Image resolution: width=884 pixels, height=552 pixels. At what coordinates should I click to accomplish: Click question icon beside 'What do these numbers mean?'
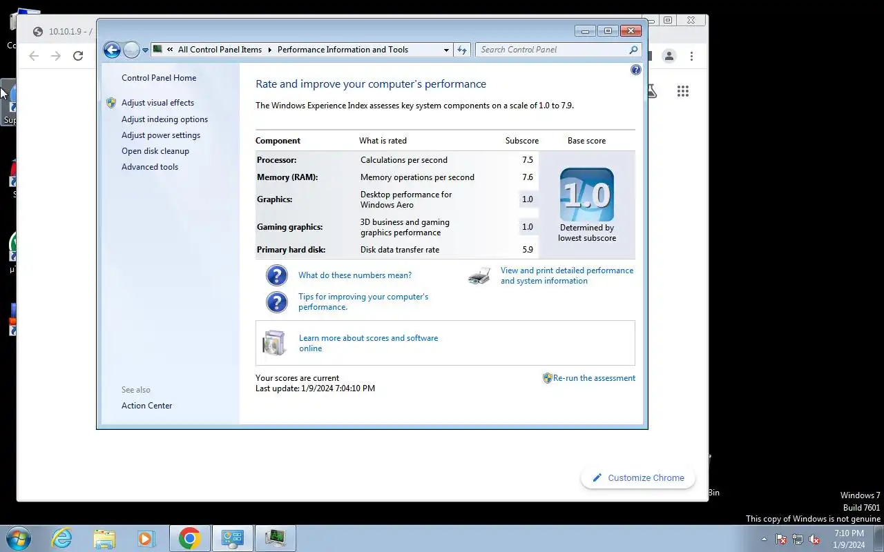click(277, 275)
